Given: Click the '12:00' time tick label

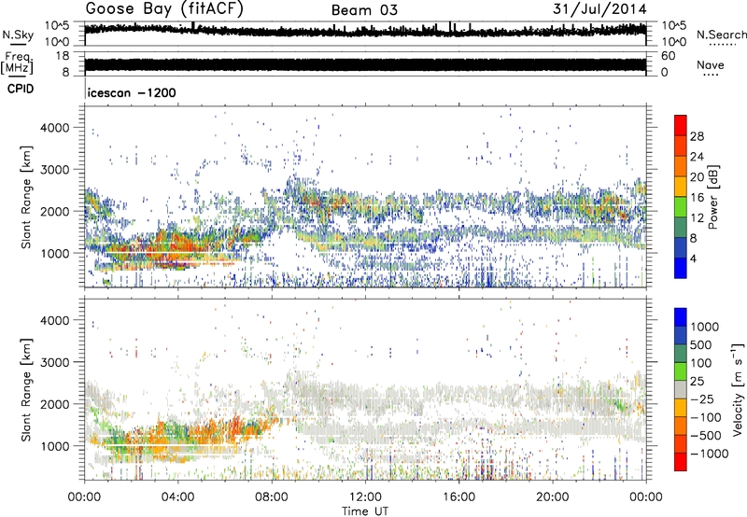Looking at the screenshot, I should (x=365, y=497).
